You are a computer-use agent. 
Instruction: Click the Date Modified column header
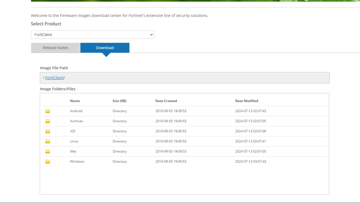[x=247, y=101]
